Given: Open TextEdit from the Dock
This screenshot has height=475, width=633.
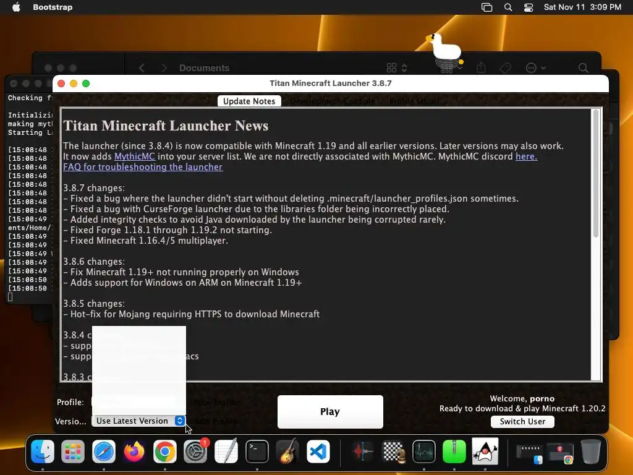Looking at the screenshot, I should coord(226,451).
